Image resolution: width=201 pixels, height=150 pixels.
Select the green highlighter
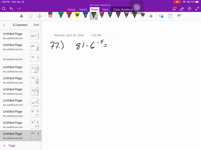tap(61, 15)
